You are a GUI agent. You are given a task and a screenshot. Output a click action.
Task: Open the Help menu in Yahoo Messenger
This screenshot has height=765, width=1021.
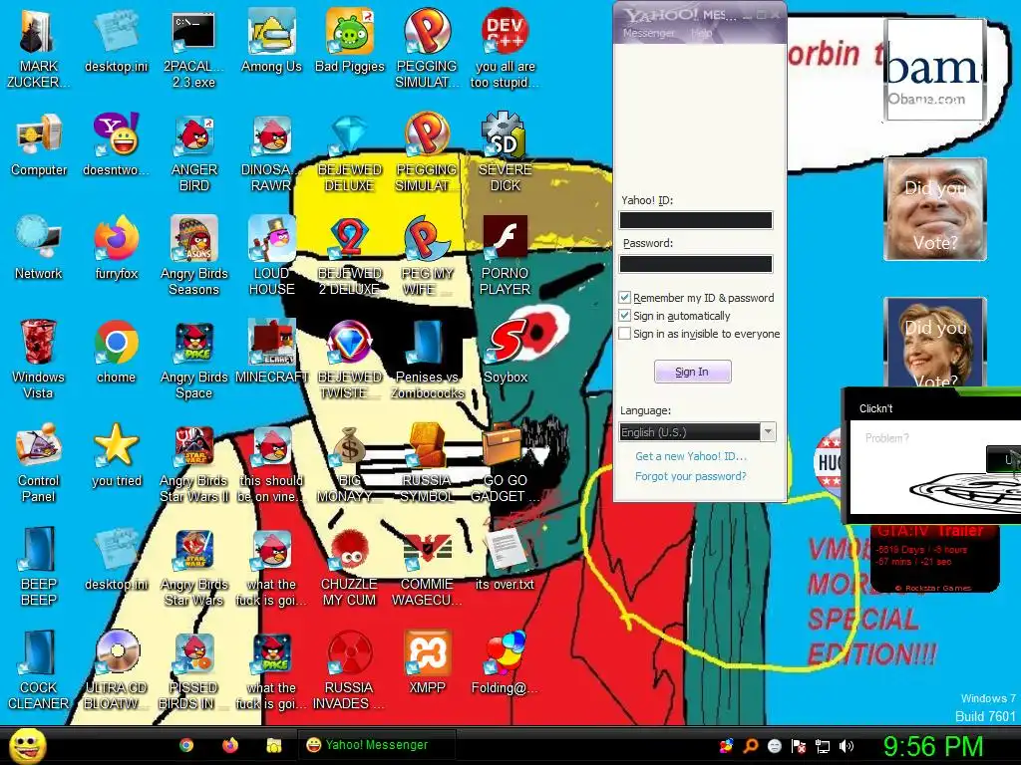[701, 33]
